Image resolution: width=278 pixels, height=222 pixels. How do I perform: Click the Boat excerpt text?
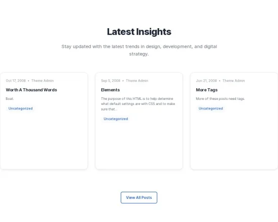click(10, 98)
